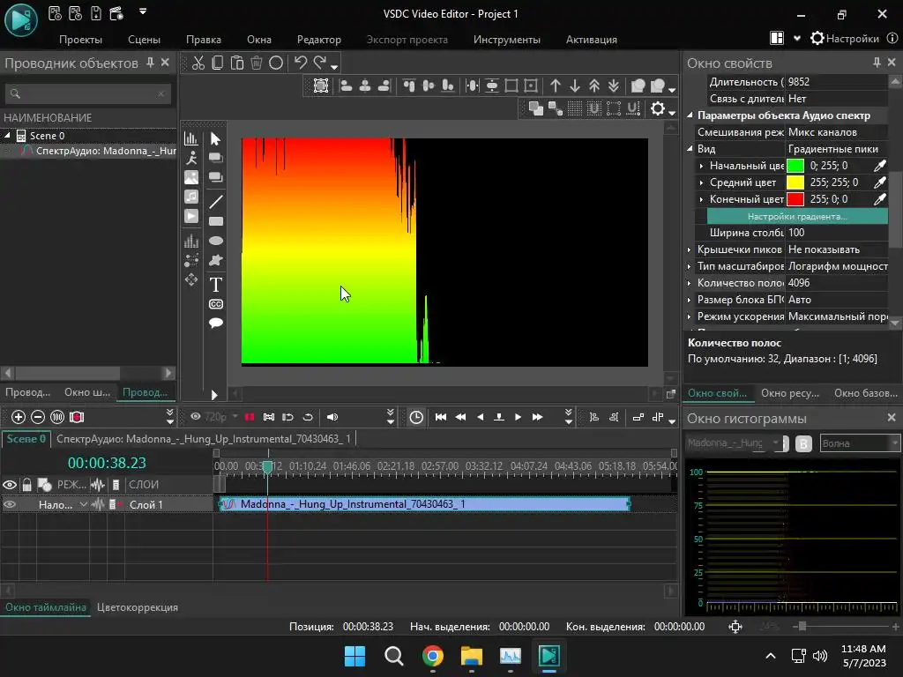Toggle visibility eye of Слой 1
The image size is (903, 677).
pos(10,505)
